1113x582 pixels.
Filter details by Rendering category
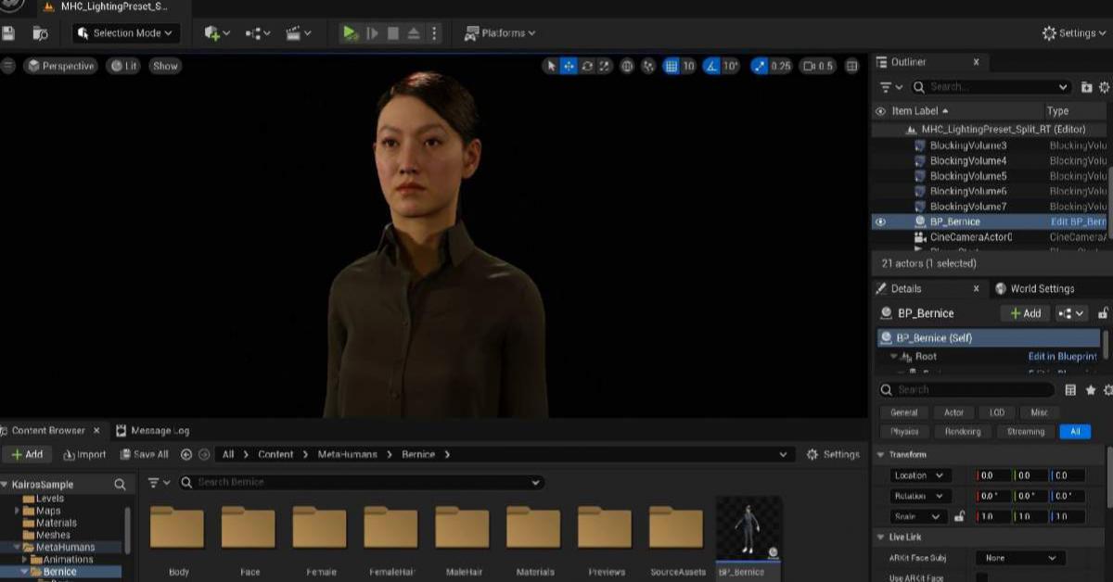963,431
